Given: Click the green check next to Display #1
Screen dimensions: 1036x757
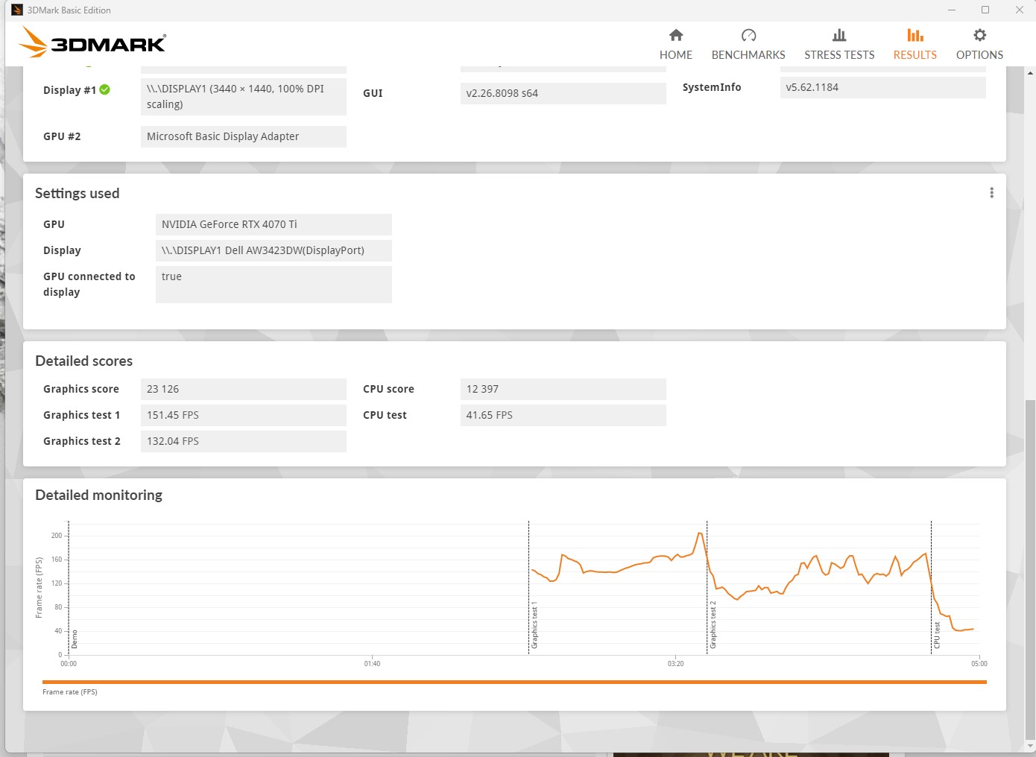Looking at the screenshot, I should coord(105,89).
